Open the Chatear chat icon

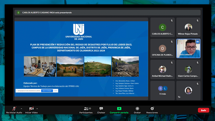101,109
